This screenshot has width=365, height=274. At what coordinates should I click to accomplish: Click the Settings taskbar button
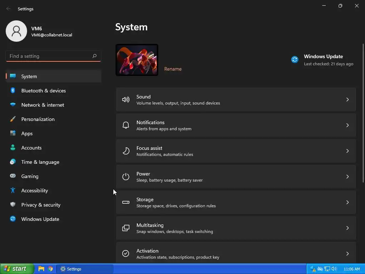pyautogui.click(x=85, y=269)
